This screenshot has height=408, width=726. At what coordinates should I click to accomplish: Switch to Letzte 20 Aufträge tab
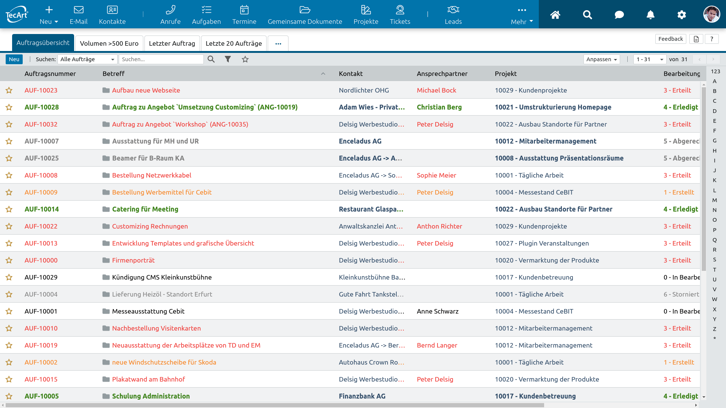pos(233,43)
